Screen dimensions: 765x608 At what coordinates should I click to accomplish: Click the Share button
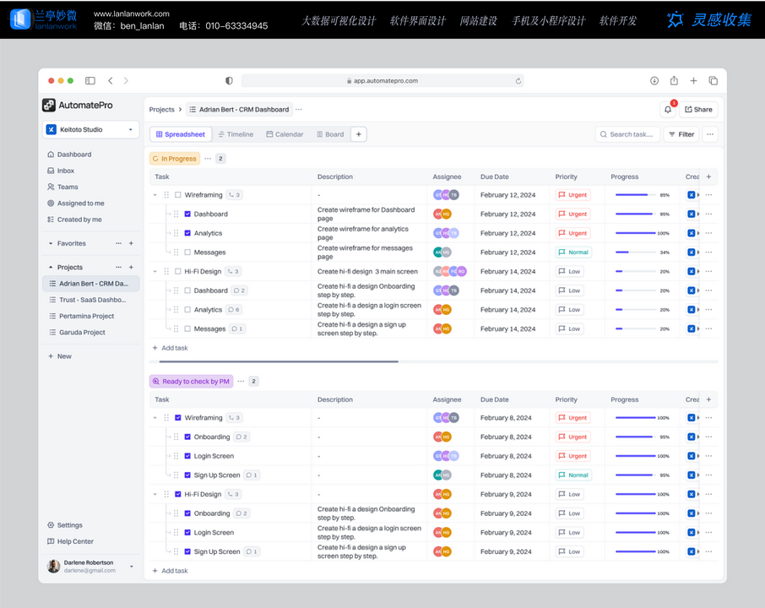(698, 109)
